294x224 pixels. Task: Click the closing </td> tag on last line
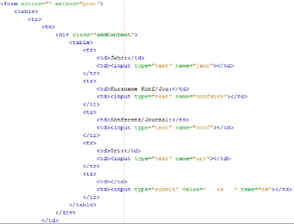click(50, 220)
